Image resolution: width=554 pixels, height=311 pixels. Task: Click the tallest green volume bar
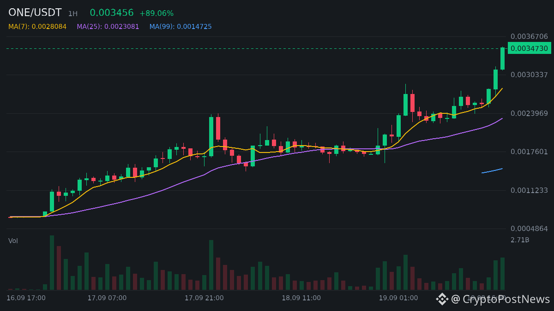click(52, 263)
